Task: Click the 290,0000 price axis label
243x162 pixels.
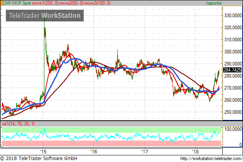Action: click(x=233, y=64)
